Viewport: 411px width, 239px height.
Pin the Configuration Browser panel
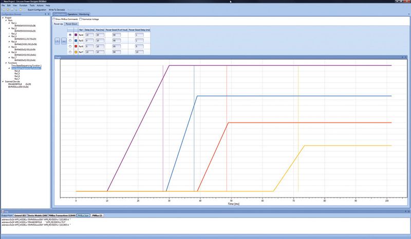(x=45, y=14)
